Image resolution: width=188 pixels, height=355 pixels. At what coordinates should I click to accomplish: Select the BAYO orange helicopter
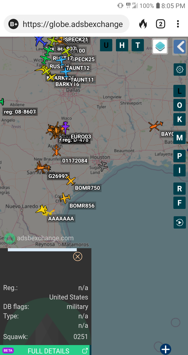click(x=156, y=126)
